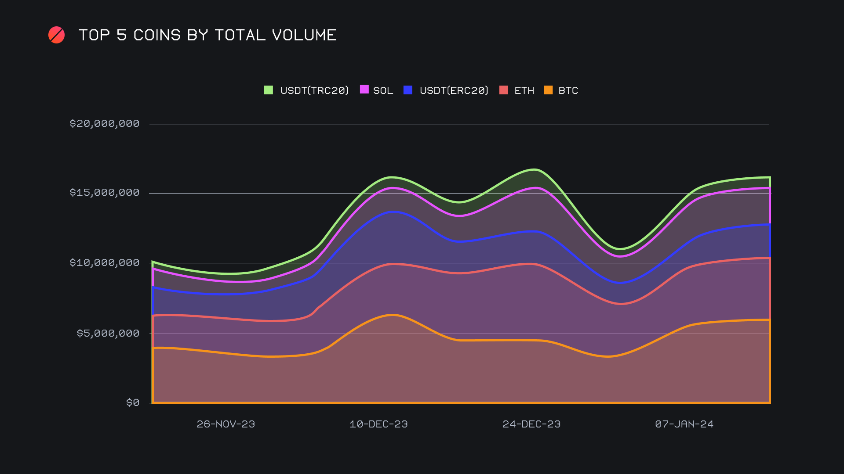Click the red ETH legend swatch
This screenshot has height=474, width=844.
click(504, 90)
